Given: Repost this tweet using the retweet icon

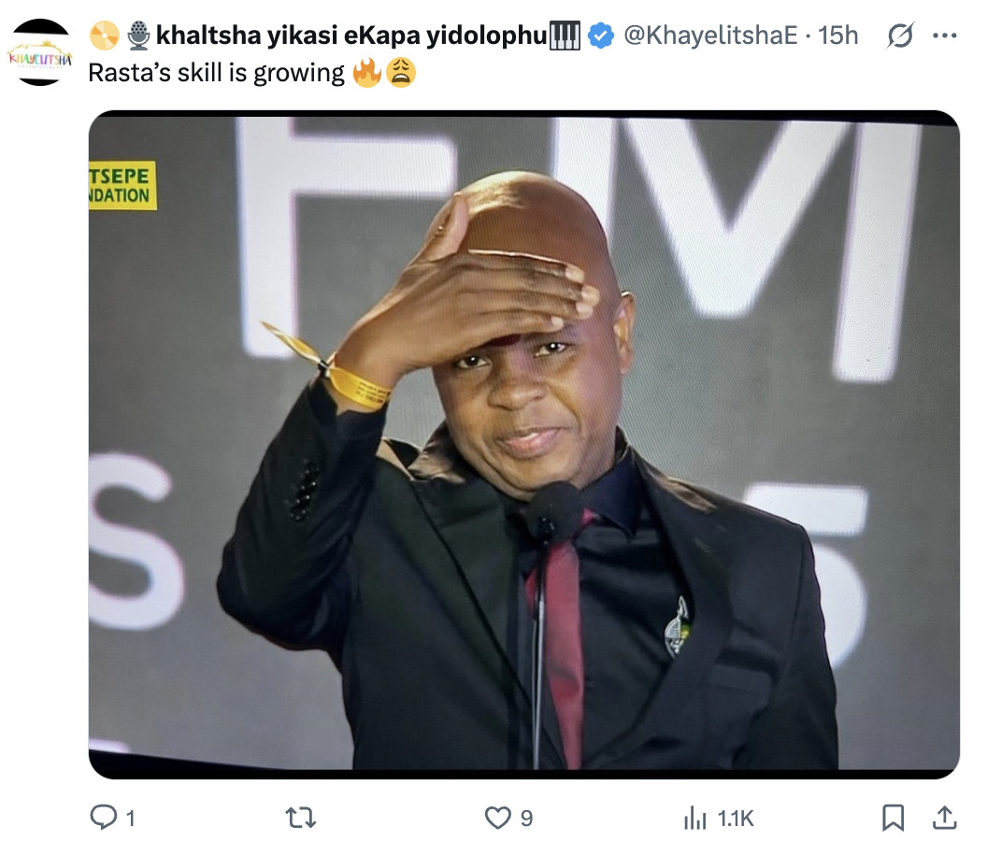Looking at the screenshot, I should coord(300,819).
